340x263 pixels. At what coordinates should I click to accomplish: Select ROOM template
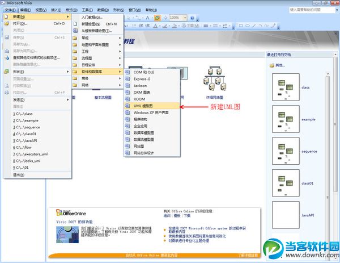pyautogui.click(x=152, y=99)
